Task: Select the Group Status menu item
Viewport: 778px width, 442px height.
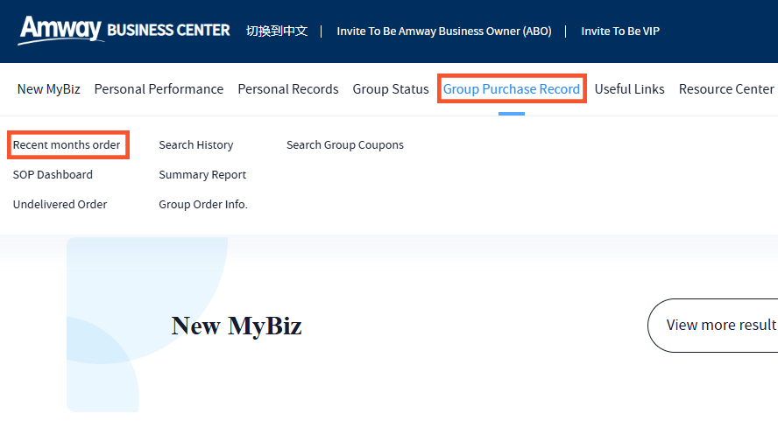Action: [x=391, y=89]
